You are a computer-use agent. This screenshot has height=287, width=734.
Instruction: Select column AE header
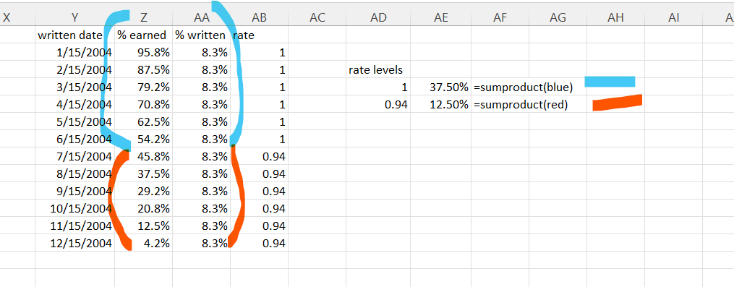tap(441, 17)
